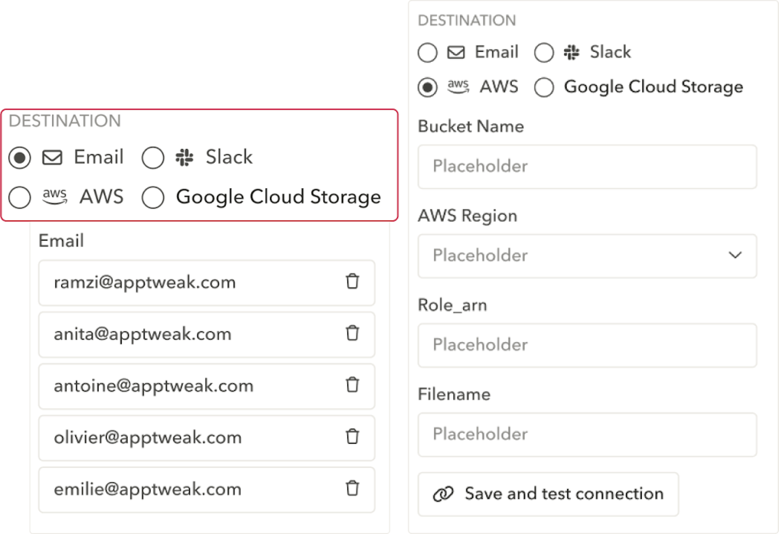Viewport: 779px width, 534px height.
Task: Focus the Bucket Name input field
Action: pos(587,167)
